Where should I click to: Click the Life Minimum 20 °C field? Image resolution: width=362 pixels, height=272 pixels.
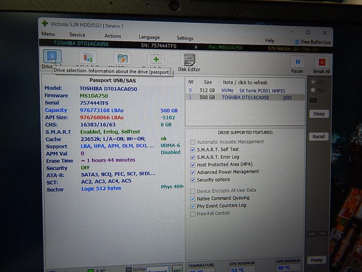288,268
